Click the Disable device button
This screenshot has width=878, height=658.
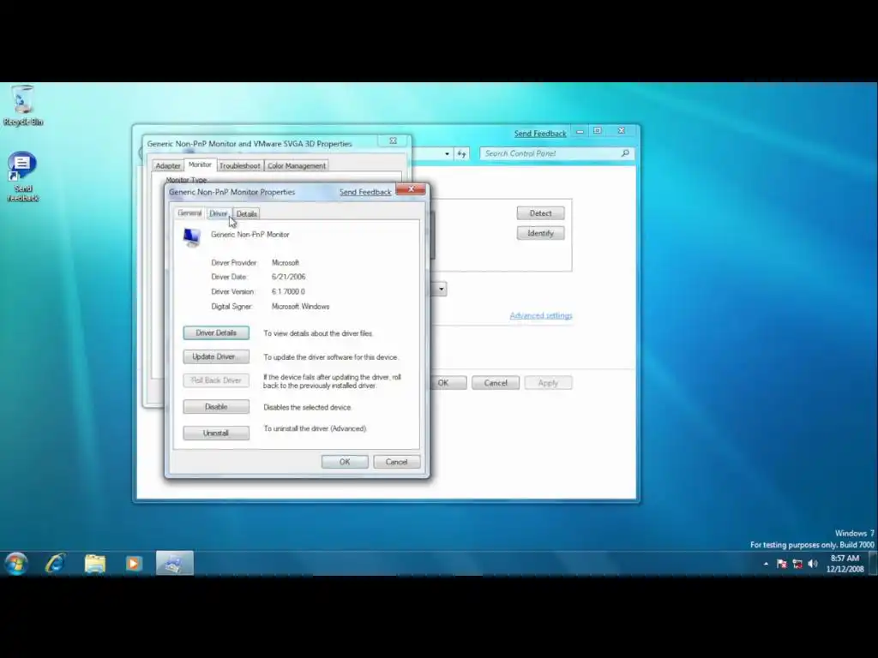(x=216, y=407)
